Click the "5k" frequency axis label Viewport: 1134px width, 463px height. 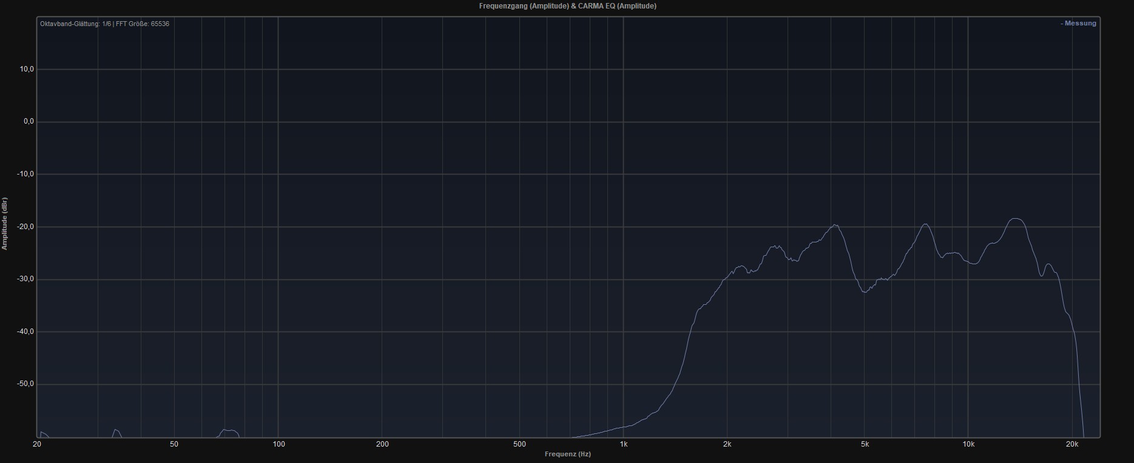click(865, 444)
